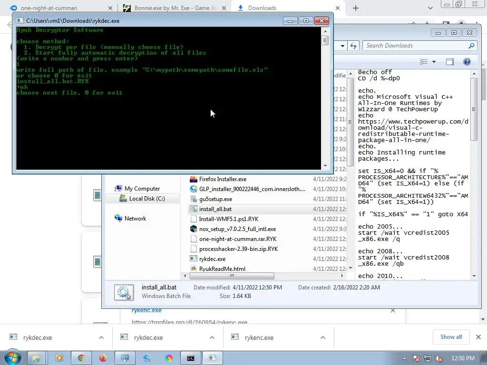Image resolution: width=487 pixels, height=365 pixels.
Task: Click the Action Center flag tray icon
Action: (416, 359)
